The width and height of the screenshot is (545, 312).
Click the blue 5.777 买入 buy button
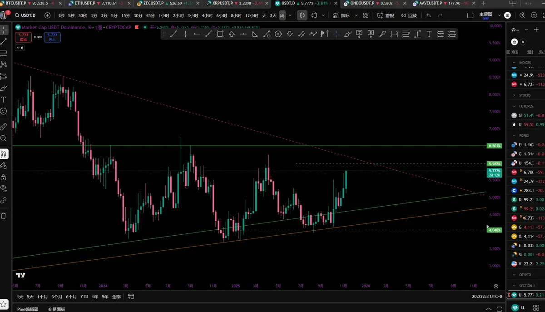click(x=52, y=37)
